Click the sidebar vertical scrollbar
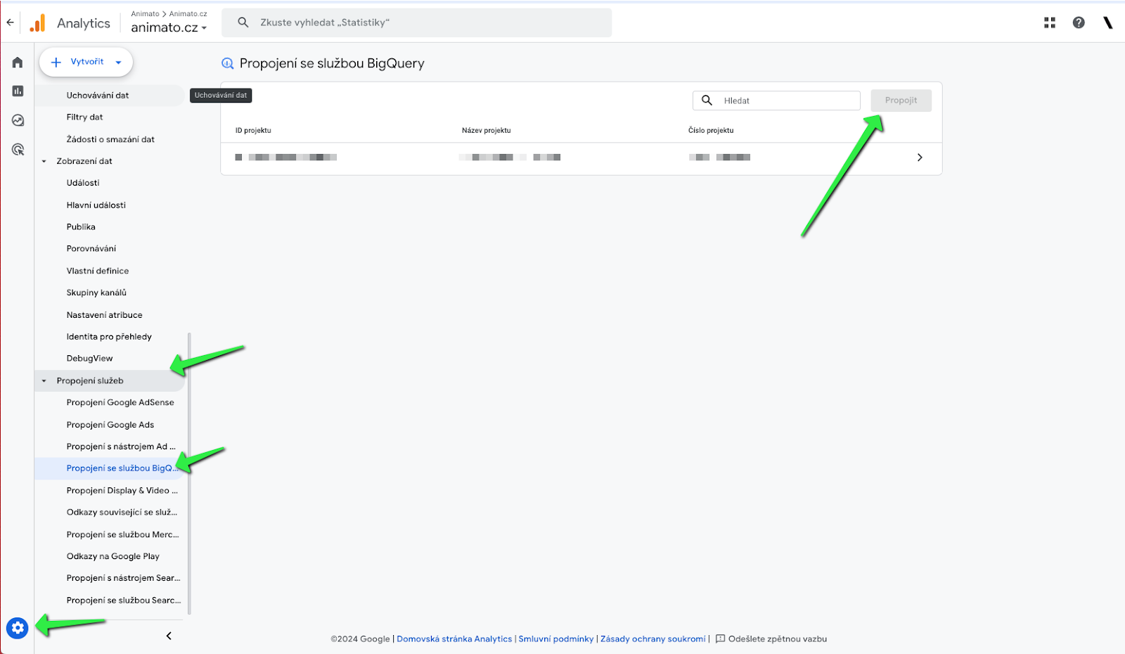This screenshot has height=654, width=1125. point(190,473)
